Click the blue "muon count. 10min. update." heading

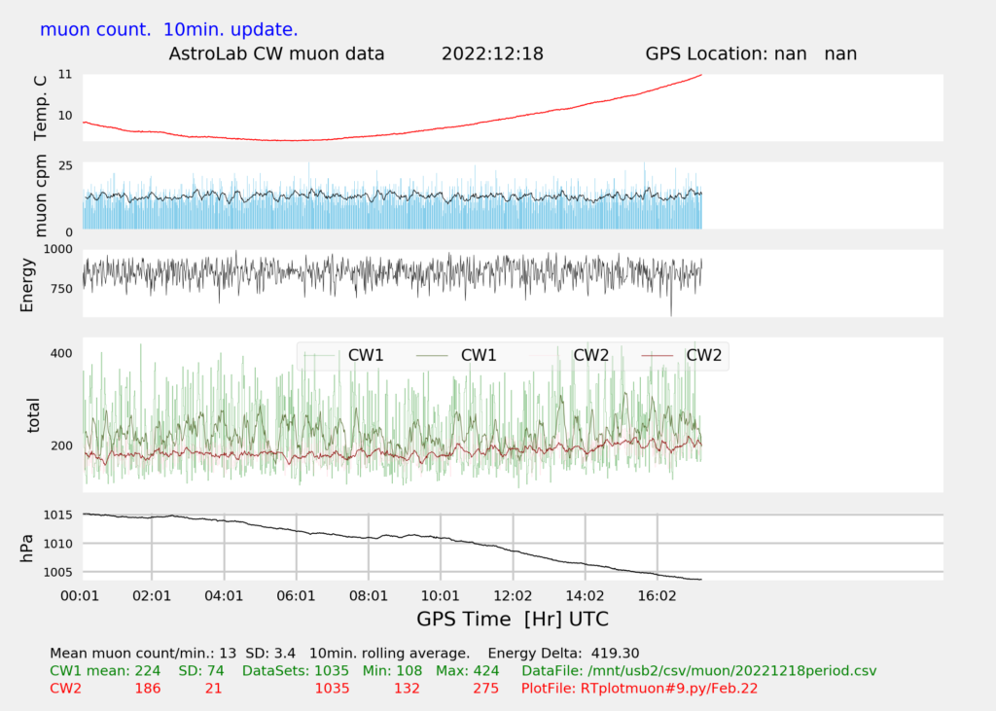(168, 29)
